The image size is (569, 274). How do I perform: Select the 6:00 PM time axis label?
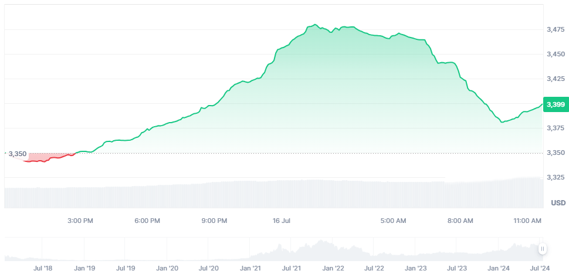[x=147, y=221]
